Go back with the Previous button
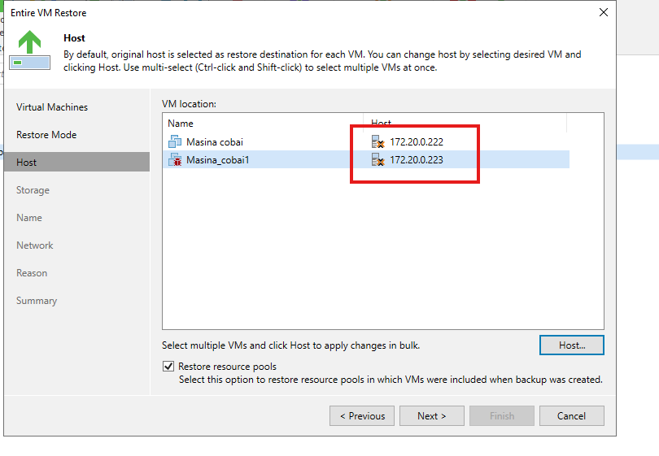This screenshot has height=456, width=659. pyautogui.click(x=362, y=415)
